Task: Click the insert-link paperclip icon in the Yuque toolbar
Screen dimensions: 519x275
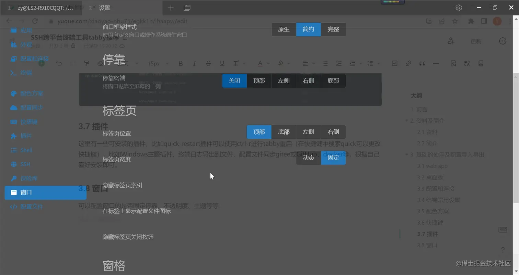Action: [x=408, y=63]
